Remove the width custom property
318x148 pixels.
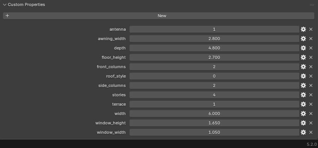click(x=311, y=114)
